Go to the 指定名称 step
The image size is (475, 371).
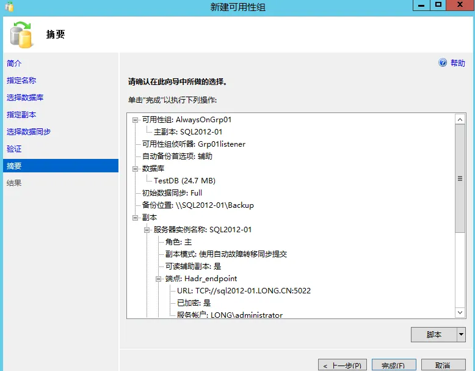(x=21, y=81)
